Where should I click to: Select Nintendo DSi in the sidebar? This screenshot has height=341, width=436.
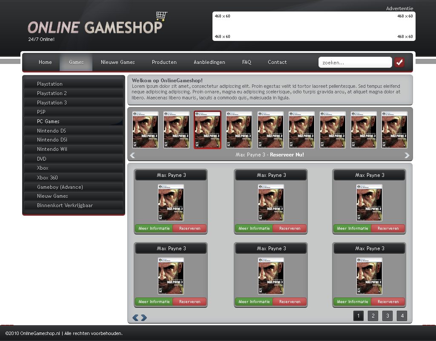click(74, 140)
